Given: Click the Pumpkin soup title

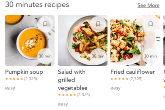Looking at the screenshot, I should tap(24, 72).
